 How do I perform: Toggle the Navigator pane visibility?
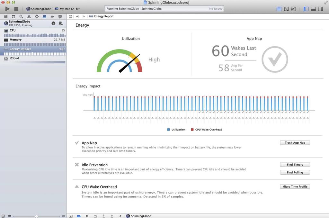(x=306, y=9)
